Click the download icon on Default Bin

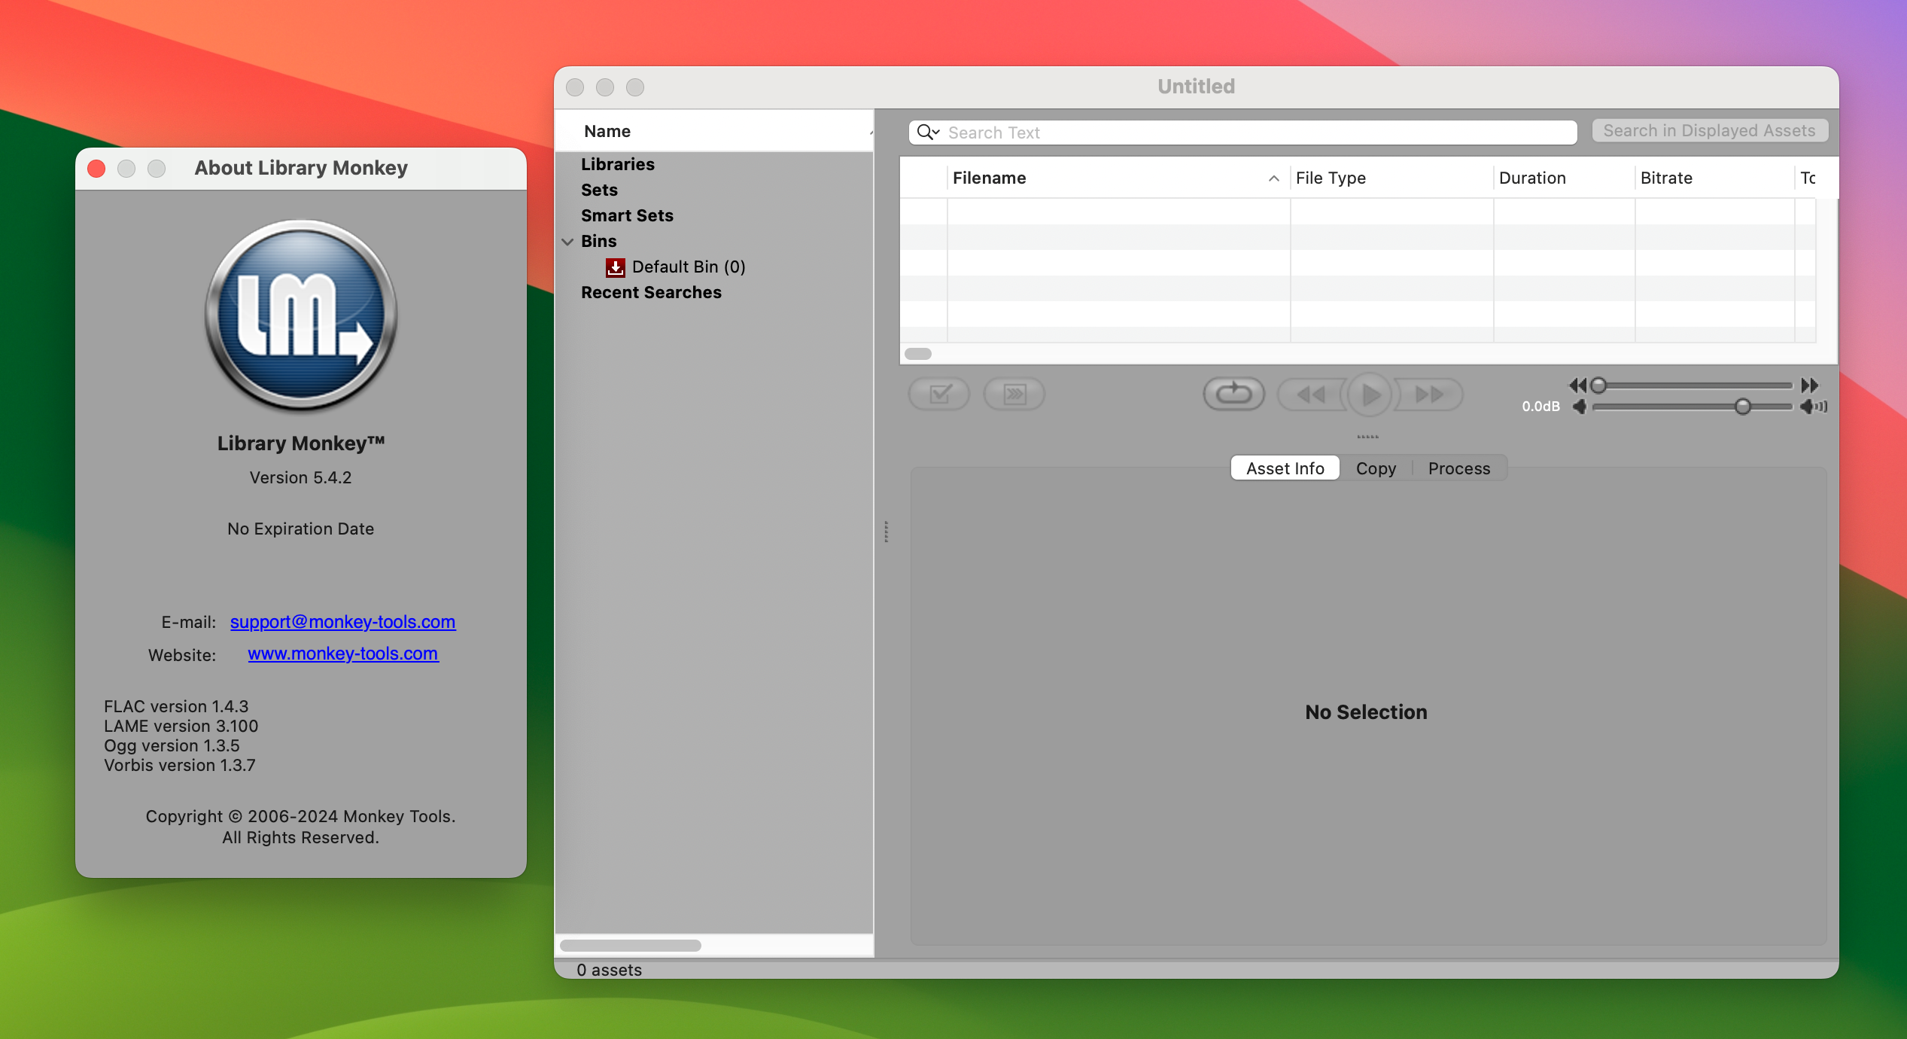click(x=614, y=266)
